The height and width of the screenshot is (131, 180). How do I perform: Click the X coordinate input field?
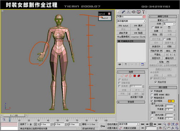pos(44,124)
